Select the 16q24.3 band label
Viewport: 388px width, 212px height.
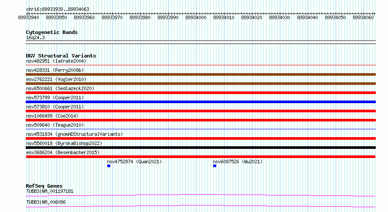point(35,37)
